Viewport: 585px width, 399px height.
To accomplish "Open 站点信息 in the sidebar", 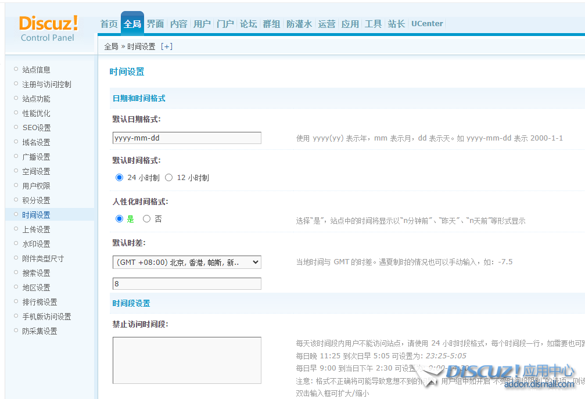I will point(36,70).
